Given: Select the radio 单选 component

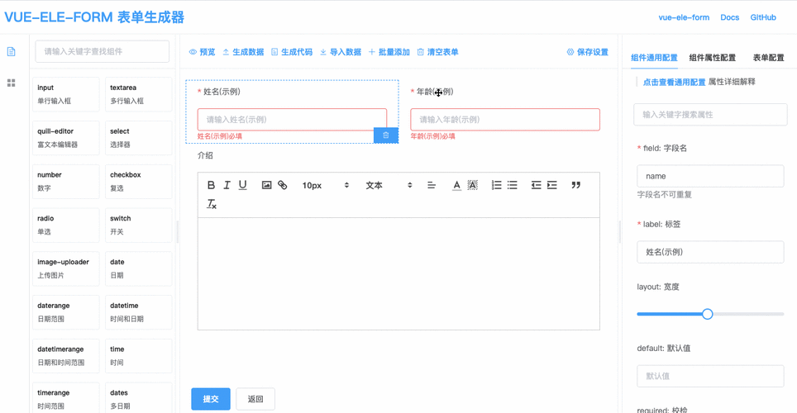Looking at the screenshot, I should pos(65,225).
